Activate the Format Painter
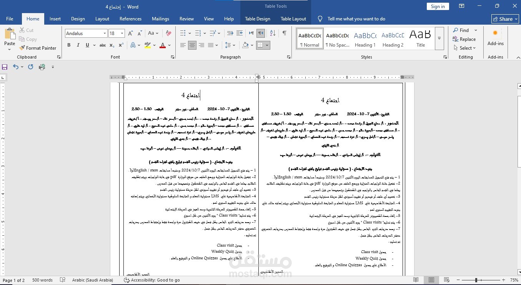The height and width of the screenshot is (285, 521). (x=37, y=48)
